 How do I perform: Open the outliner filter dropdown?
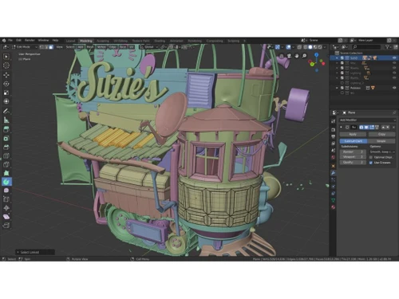pyautogui.click(x=388, y=47)
